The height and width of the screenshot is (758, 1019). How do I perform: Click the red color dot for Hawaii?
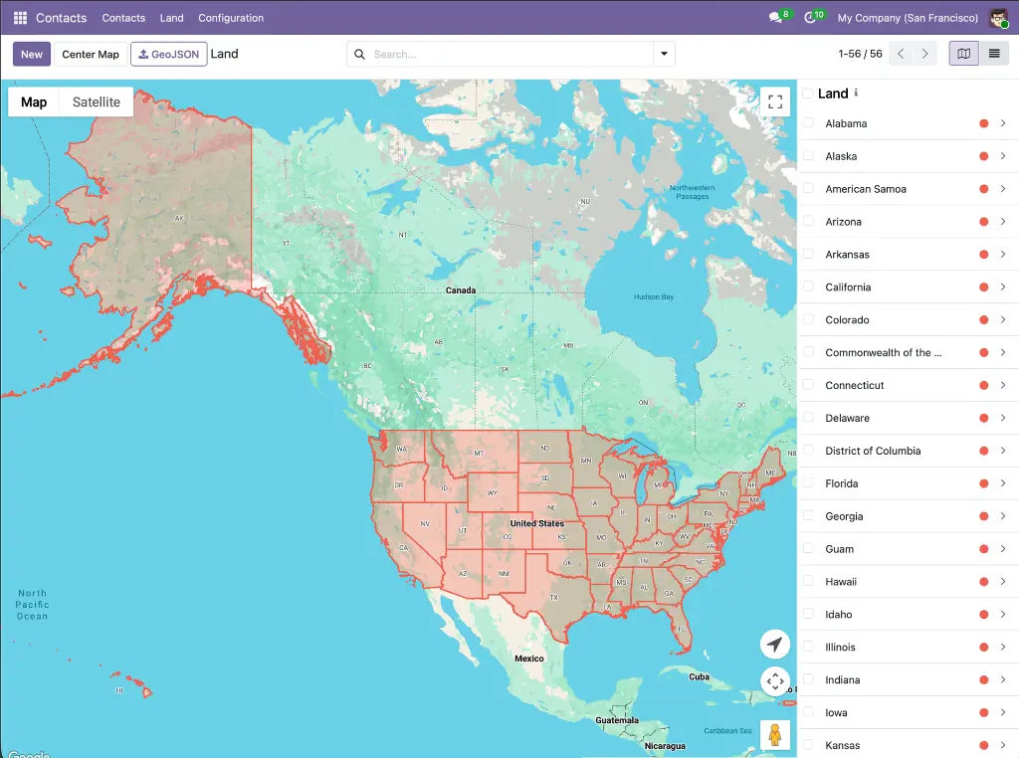(984, 581)
